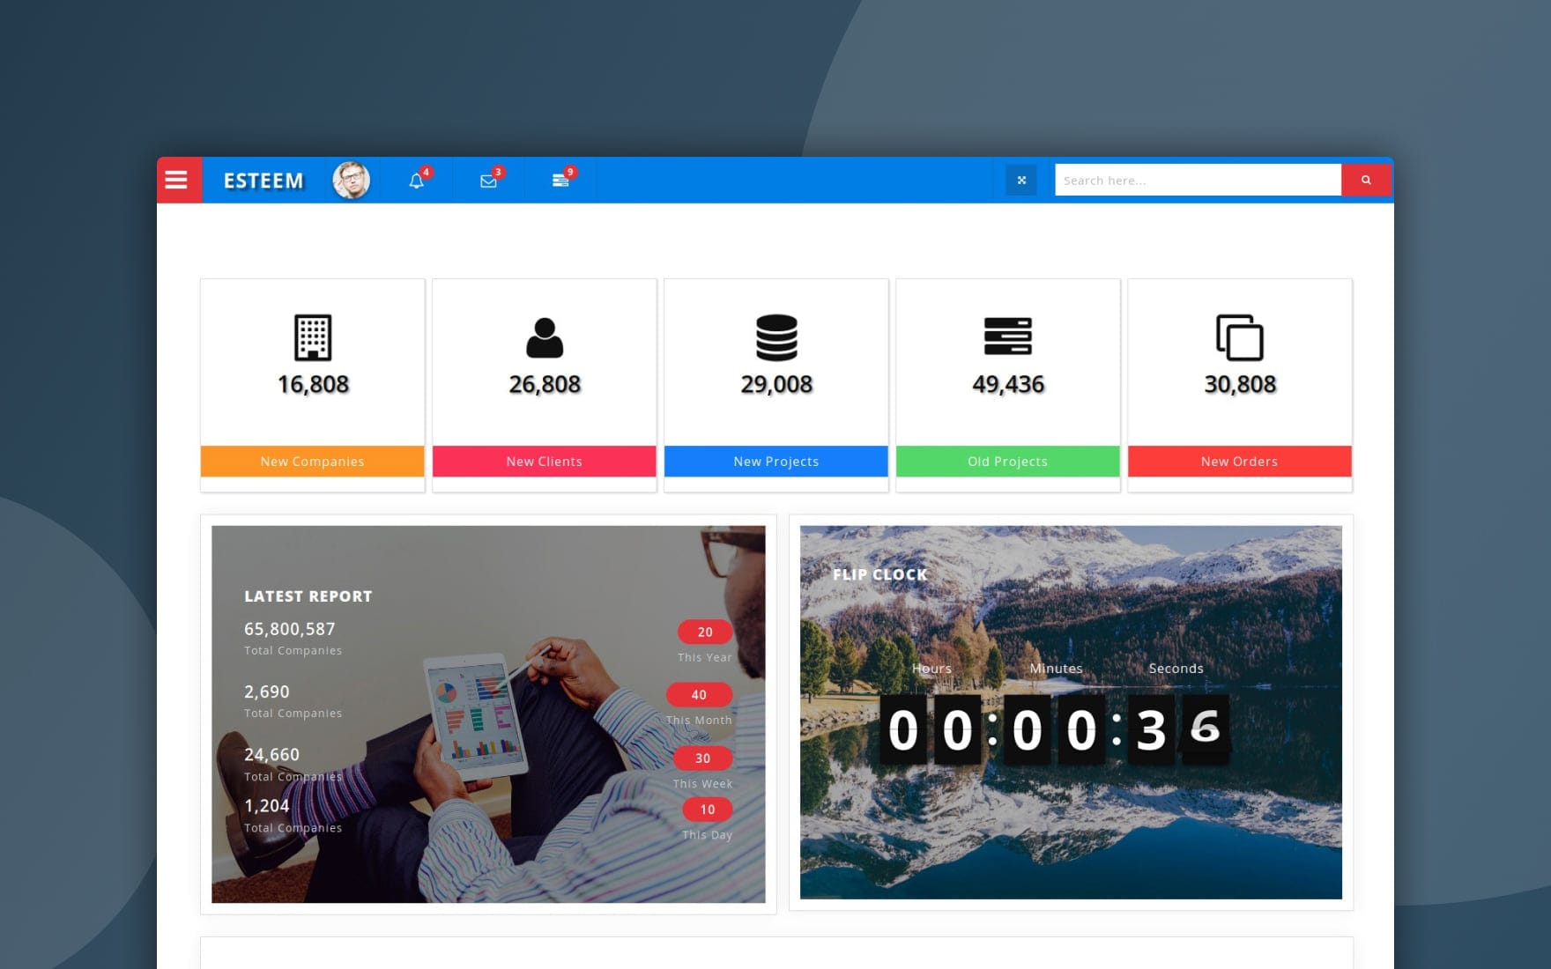The width and height of the screenshot is (1551, 969).
Task: Select the New Projects blue label
Action: [775, 461]
